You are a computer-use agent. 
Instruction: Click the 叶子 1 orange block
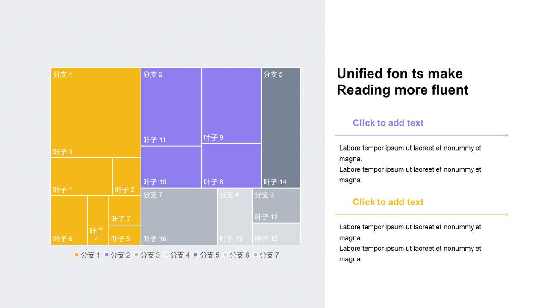pos(82,177)
